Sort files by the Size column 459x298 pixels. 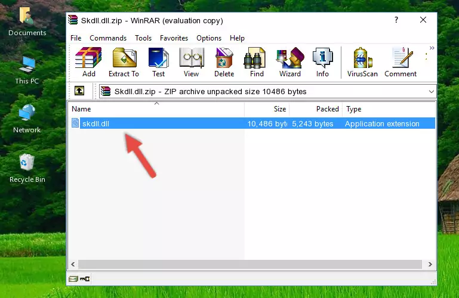[x=267, y=109]
